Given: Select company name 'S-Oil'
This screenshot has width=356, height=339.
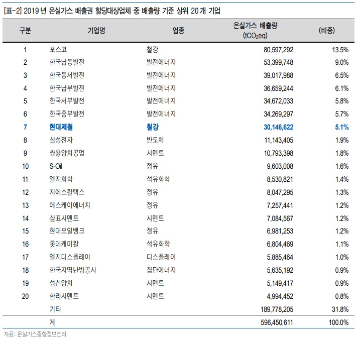Looking at the screenshot, I should pyautogui.click(x=56, y=166).
